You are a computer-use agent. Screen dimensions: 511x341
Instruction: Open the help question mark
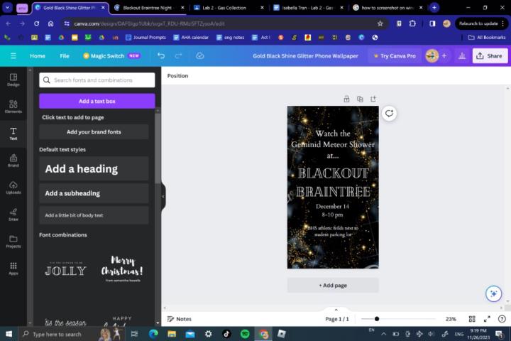click(x=502, y=319)
